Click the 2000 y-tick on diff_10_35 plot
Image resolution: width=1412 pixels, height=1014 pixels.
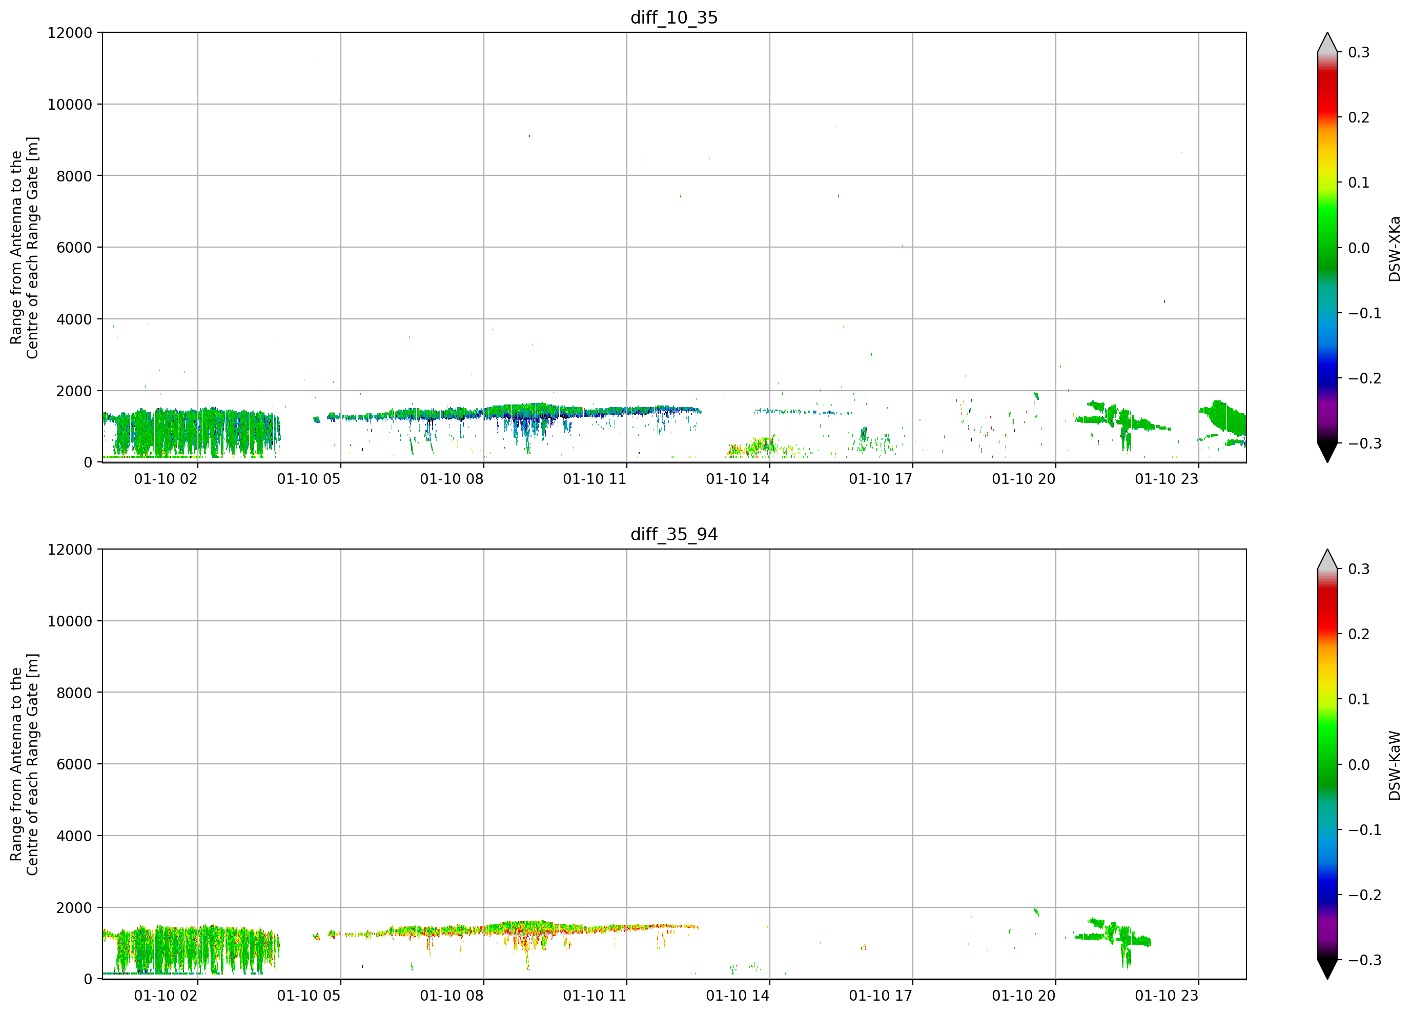[74, 391]
